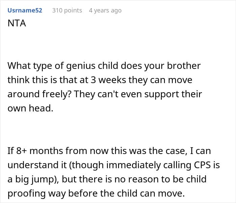236x203 pixels.
Task: Click the 310 points score label
Action: tap(67, 10)
